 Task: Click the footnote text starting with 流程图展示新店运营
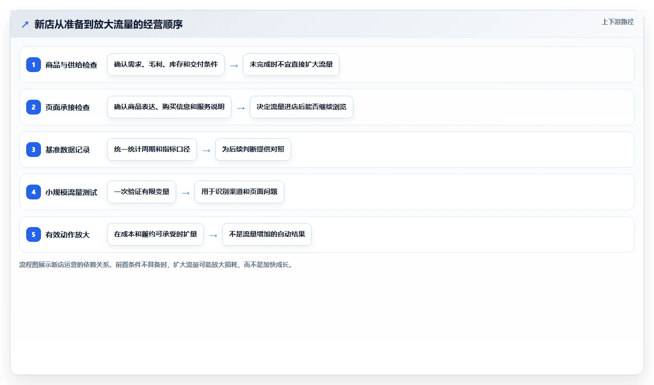(x=156, y=265)
